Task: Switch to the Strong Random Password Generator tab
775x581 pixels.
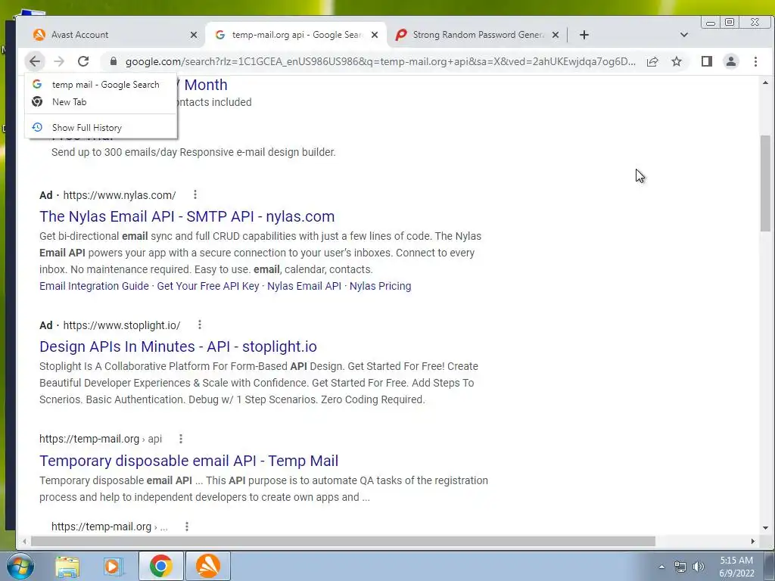Action: coord(477,35)
